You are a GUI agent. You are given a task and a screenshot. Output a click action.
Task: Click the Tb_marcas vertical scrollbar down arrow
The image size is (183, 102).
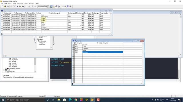coord(143,82)
